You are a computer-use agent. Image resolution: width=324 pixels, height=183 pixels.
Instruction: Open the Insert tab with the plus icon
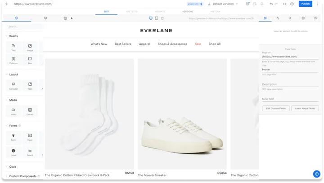point(16,18)
